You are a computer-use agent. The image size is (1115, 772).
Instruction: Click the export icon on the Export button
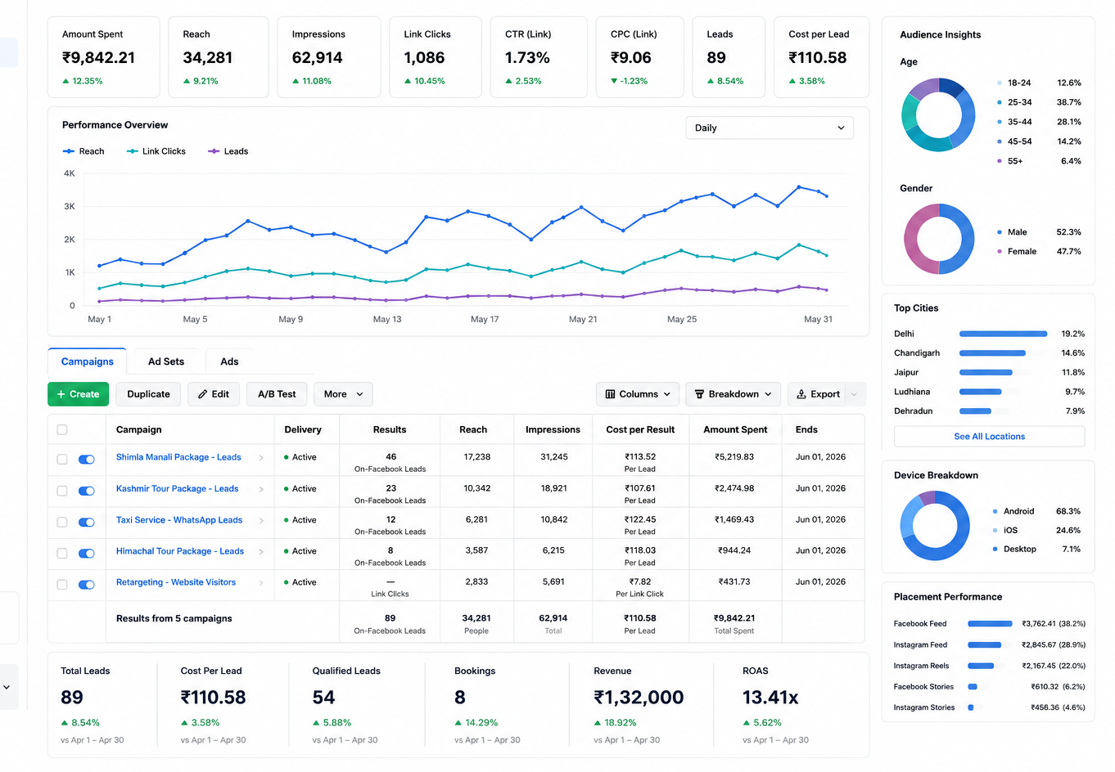801,394
